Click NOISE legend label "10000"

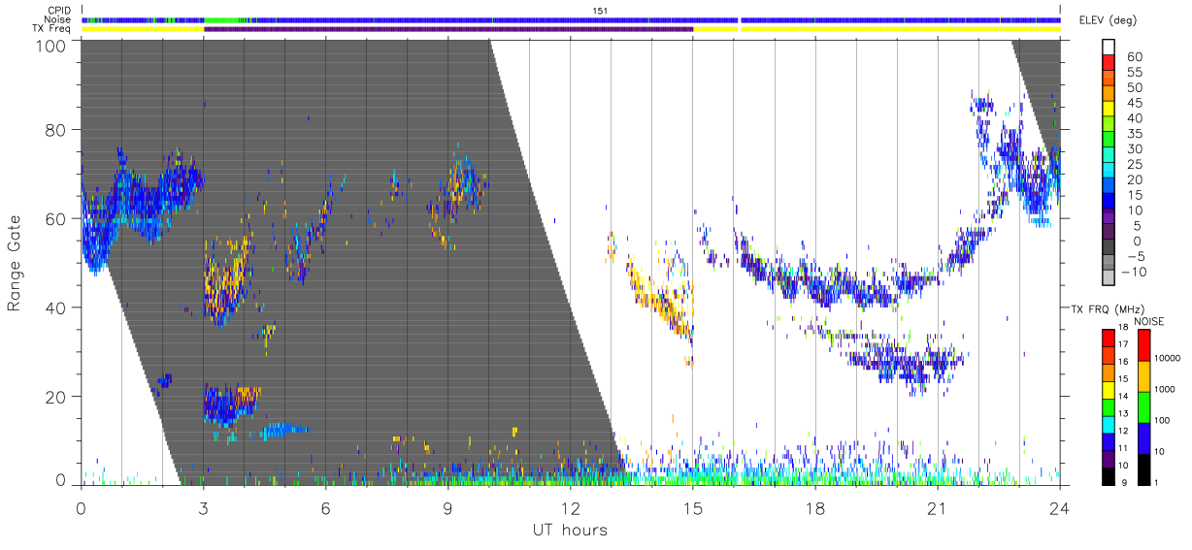tap(1169, 358)
